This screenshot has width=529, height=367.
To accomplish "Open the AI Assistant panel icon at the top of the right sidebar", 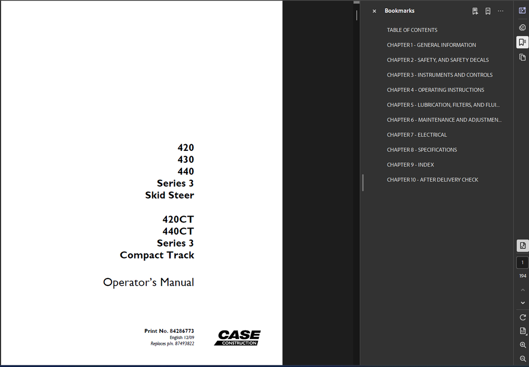I will (x=522, y=10).
